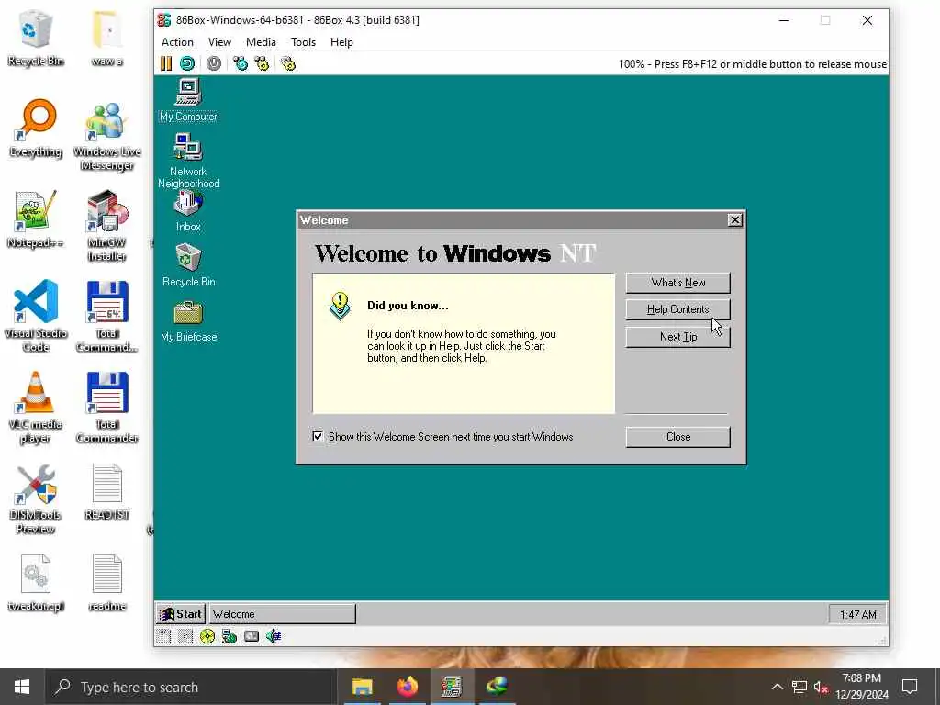The height and width of the screenshot is (705, 940).
Task: Open File Explorer from host taskbar
Action: [362, 687]
